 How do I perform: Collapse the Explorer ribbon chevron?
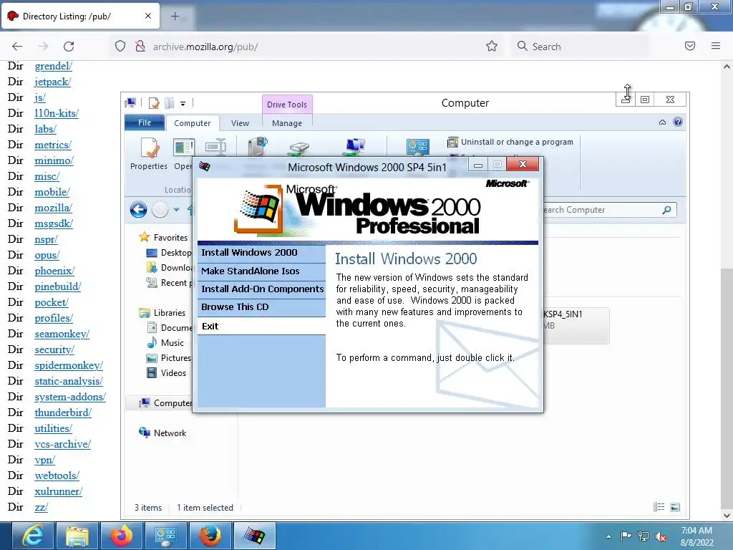pyautogui.click(x=662, y=122)
